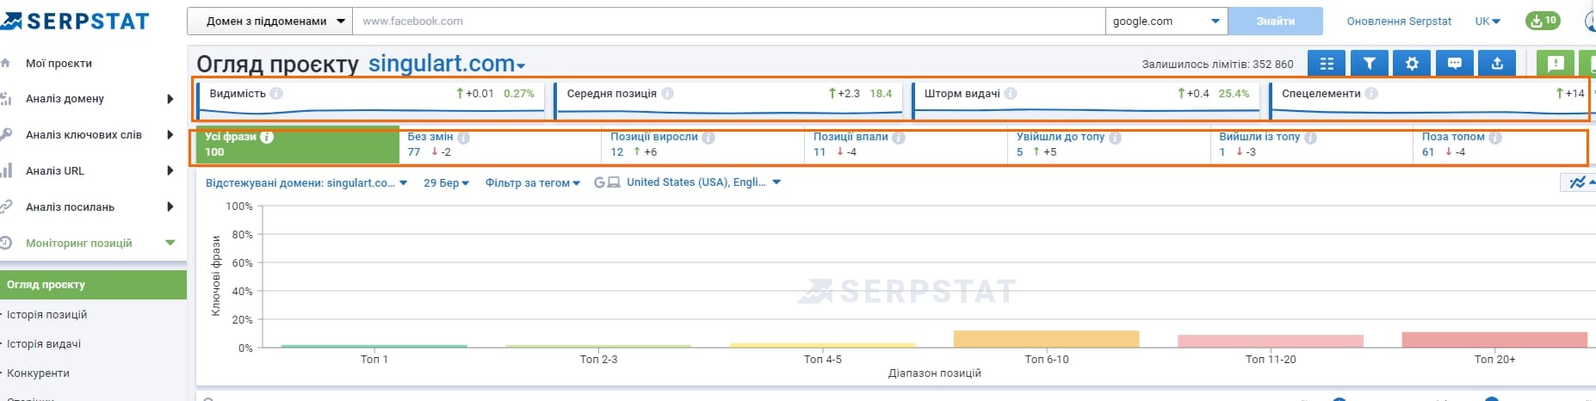
Task: Open the Домен з піддоменами dropdown
Action: [x=269, y=22]
